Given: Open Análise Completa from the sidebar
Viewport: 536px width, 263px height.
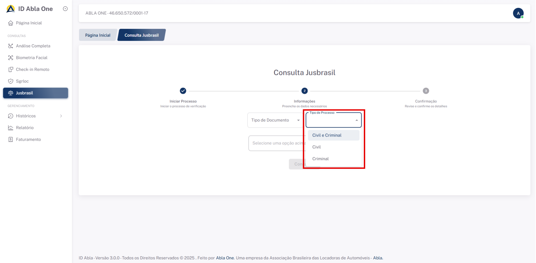Looking at the screenshot, I should click(x=33, y=46).
